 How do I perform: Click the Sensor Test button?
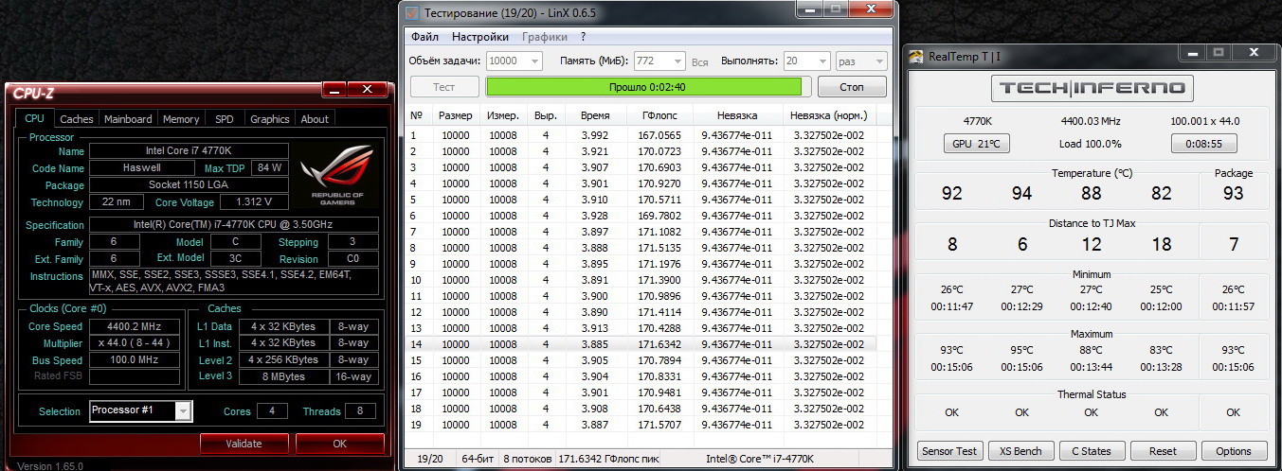950,451
